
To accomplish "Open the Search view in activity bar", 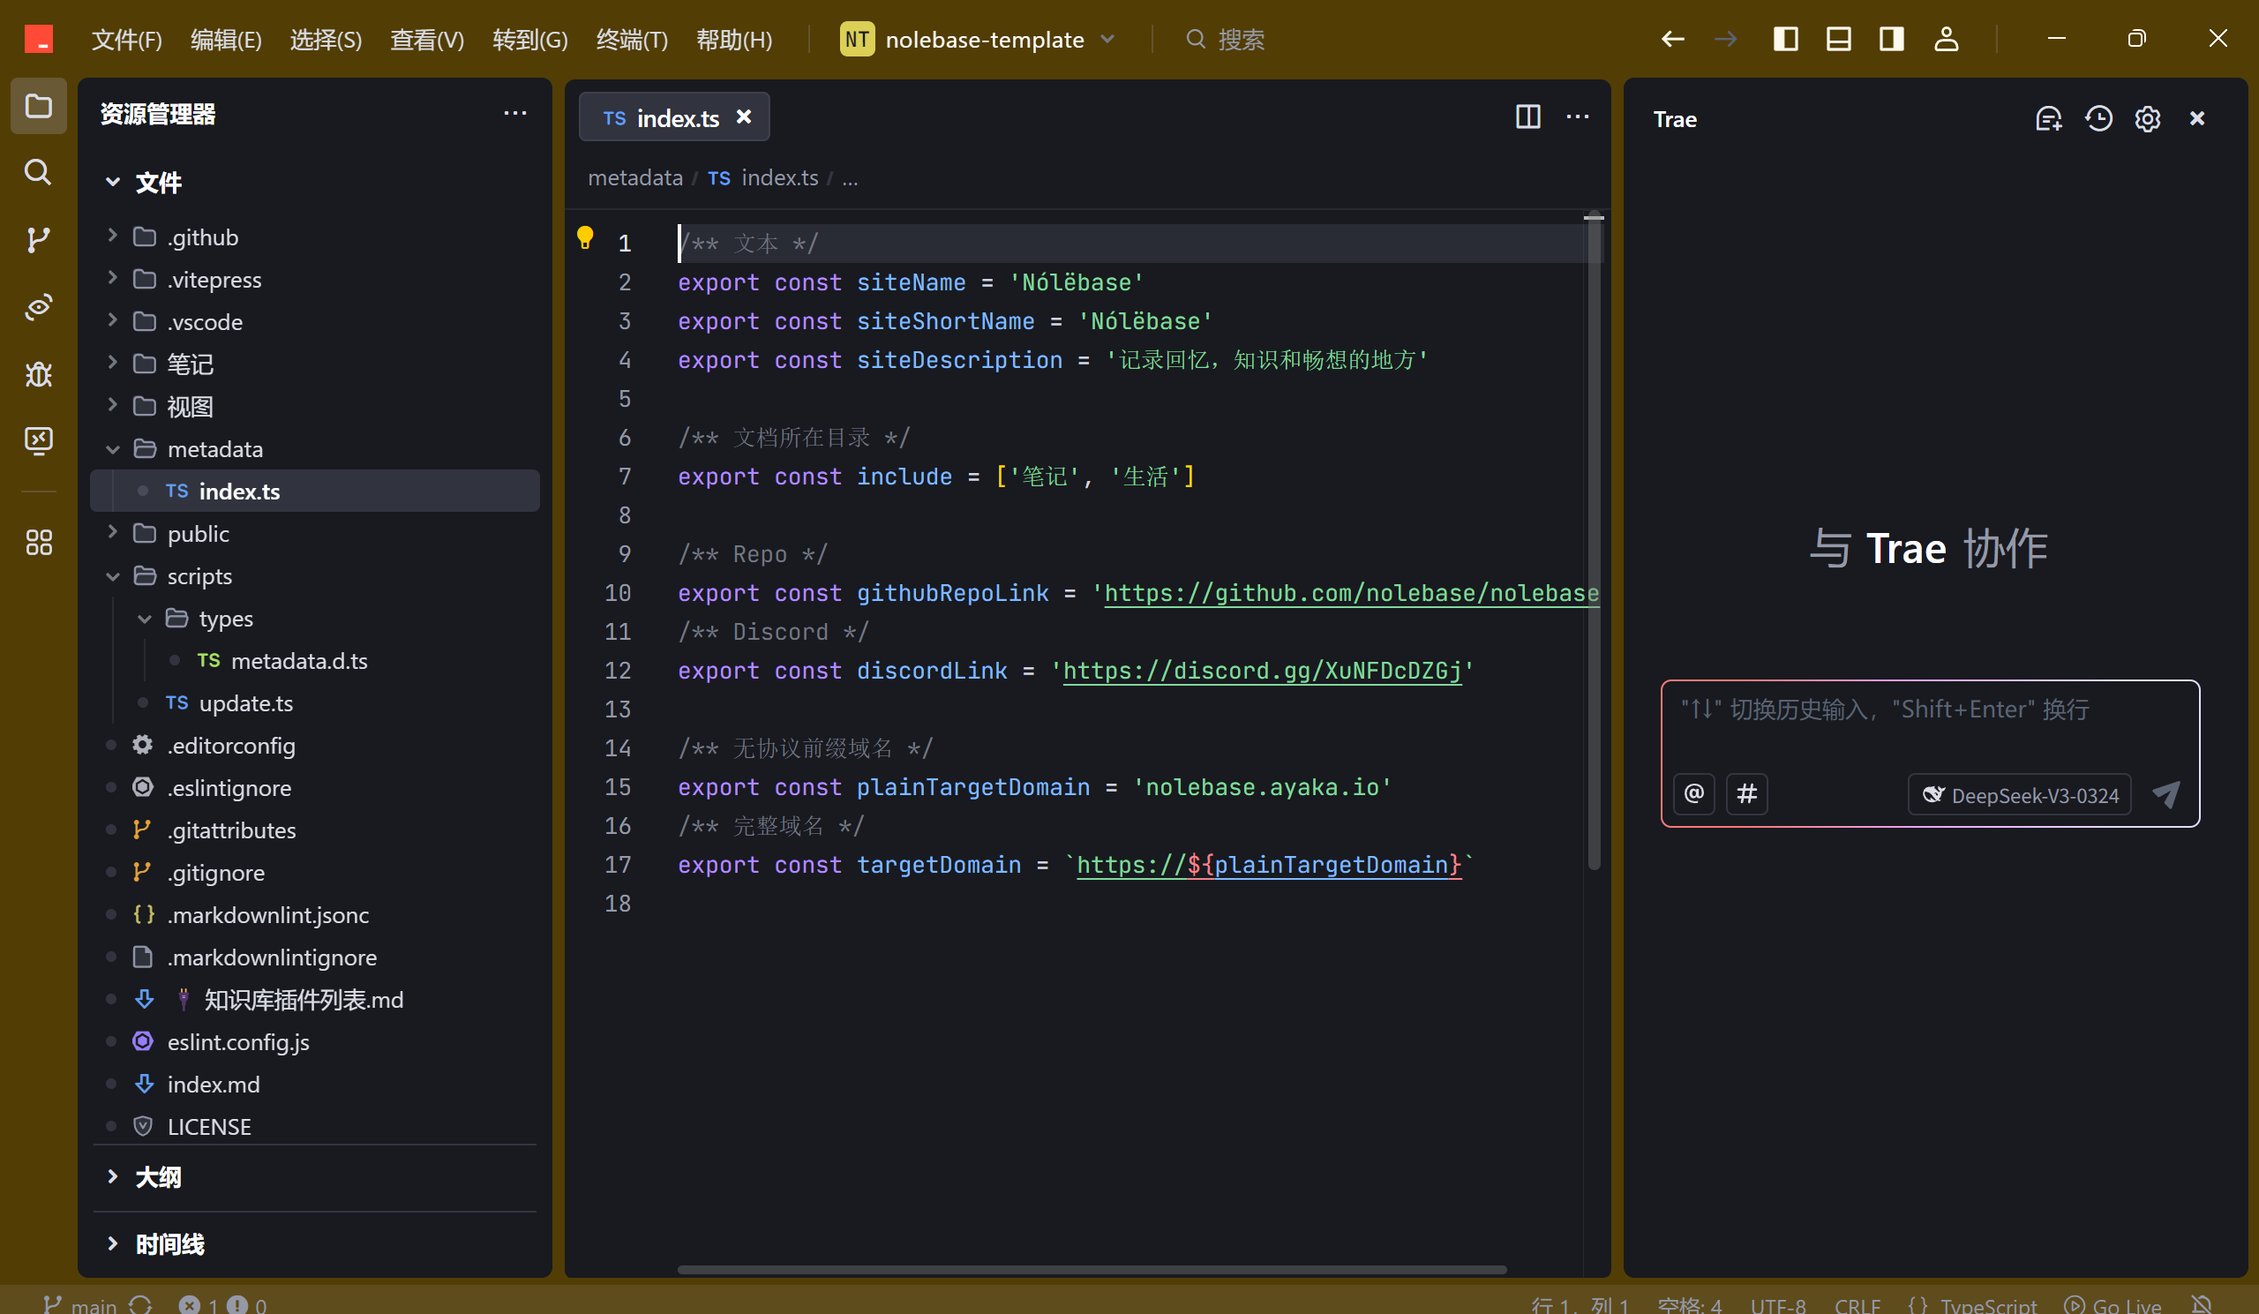I will coord(38,171).
